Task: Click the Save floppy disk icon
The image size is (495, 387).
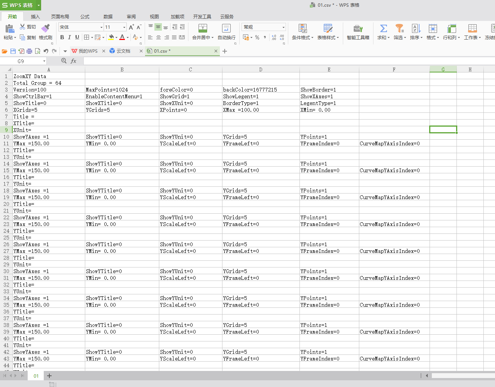Action: pyautogui.click(x=13, y=51)
